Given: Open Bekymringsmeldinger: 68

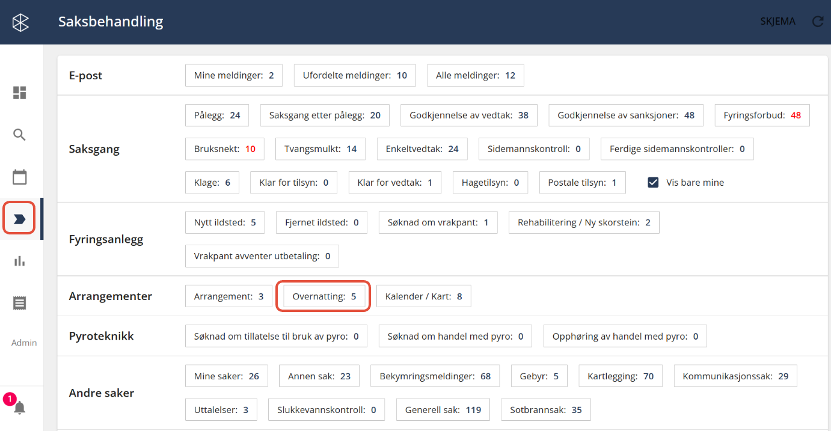Looking at the screenshot, I should (435, 376).
